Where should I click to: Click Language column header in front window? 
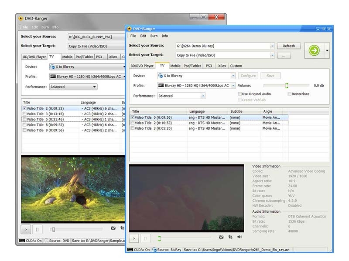[208, 111]
